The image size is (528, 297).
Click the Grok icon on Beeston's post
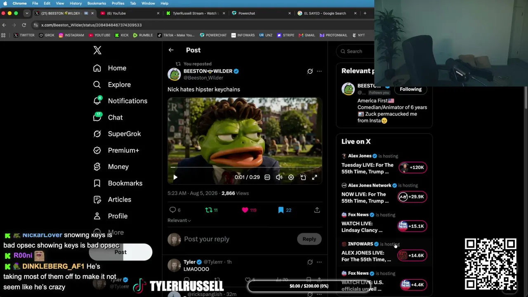(x=310, y=71)
